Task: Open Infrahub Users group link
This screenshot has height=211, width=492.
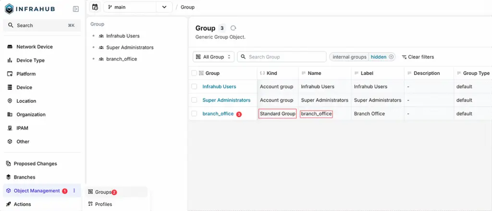Action: click(219, 87)
